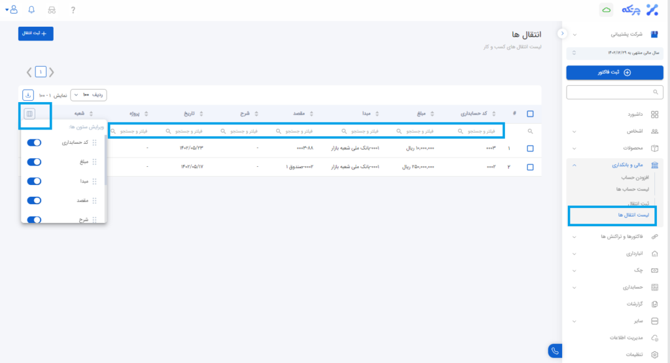Open the help question mark icon
The height and width of the screenshot is (363, 670).
coord(73,9)
